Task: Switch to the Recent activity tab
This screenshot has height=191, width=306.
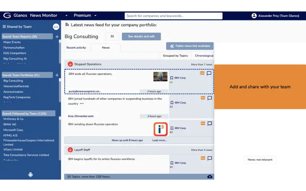Action: click(x=76, y=47)
